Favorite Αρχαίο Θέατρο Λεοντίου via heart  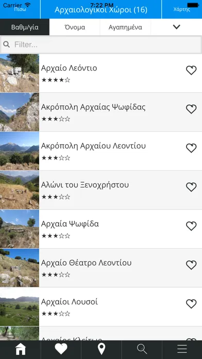(191, 265)
